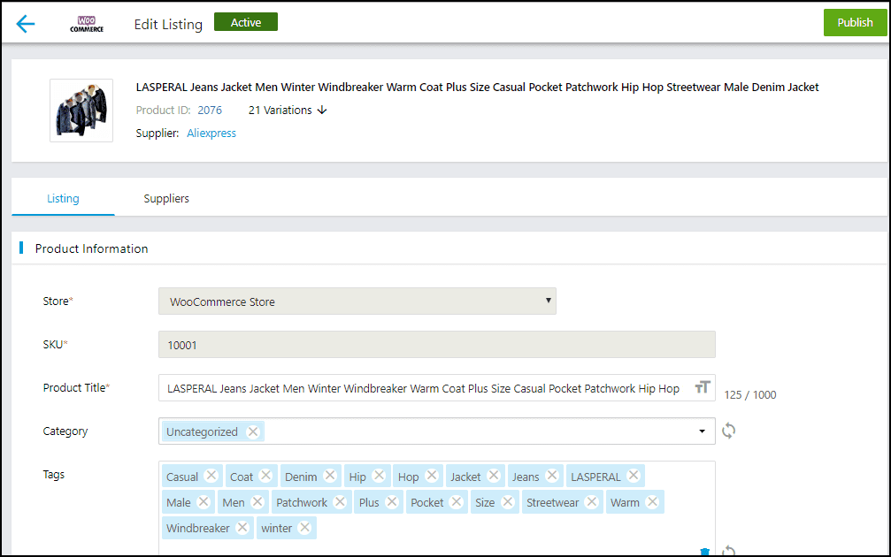
Task: Go back using the blue arrow
Action: [x=26, y=24]
